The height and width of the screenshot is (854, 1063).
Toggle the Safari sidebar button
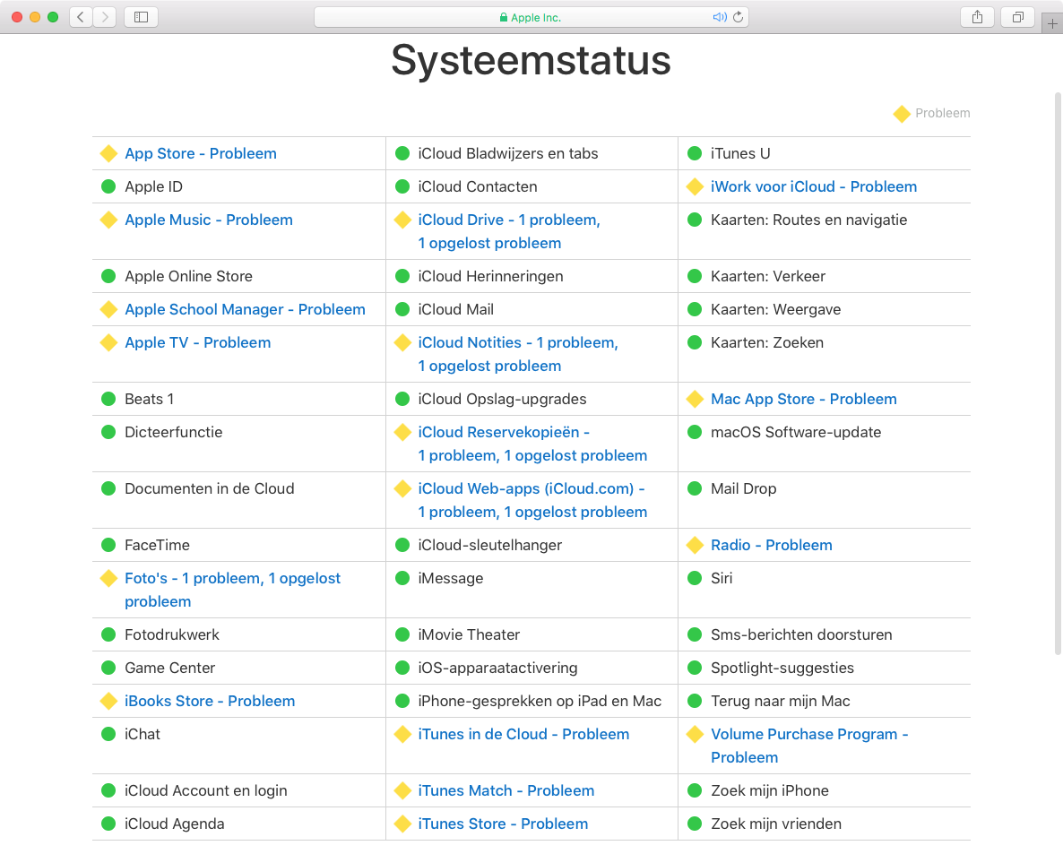click(141, 17)
